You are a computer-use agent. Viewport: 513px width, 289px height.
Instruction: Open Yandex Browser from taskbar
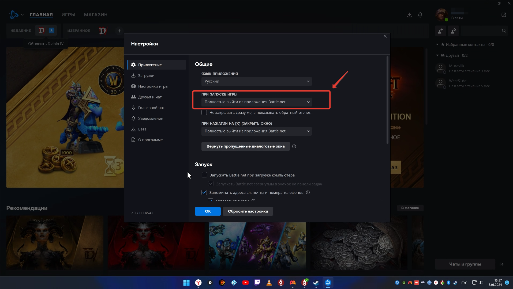click(x=198, y=283)
